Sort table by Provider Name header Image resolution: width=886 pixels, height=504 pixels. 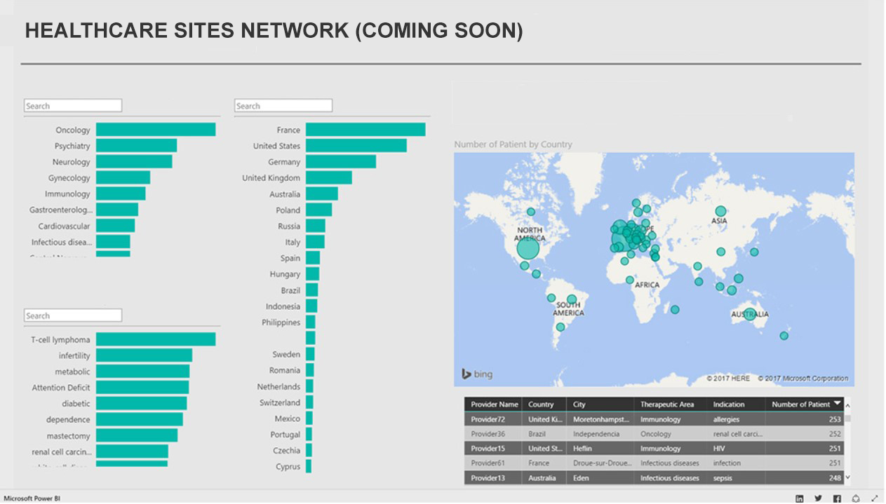[x=494, y=404]
